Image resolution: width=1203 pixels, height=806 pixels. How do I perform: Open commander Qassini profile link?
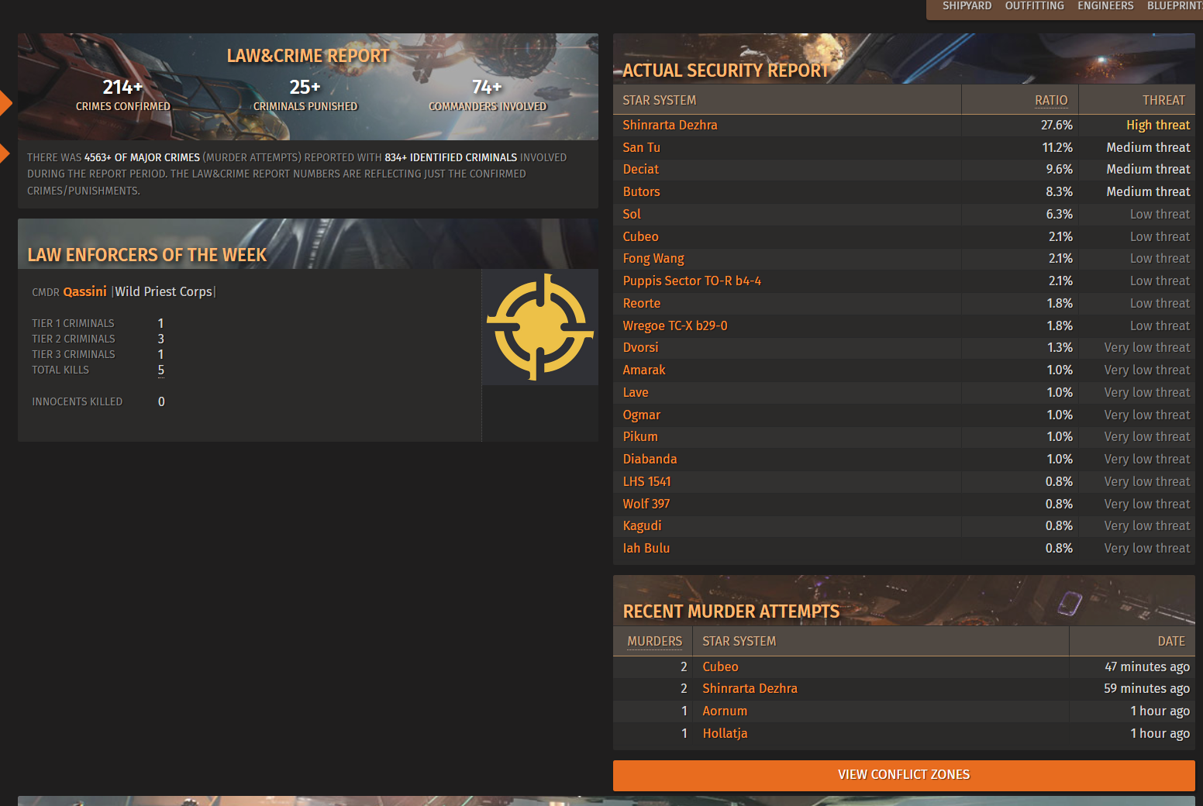pos(84,291)
